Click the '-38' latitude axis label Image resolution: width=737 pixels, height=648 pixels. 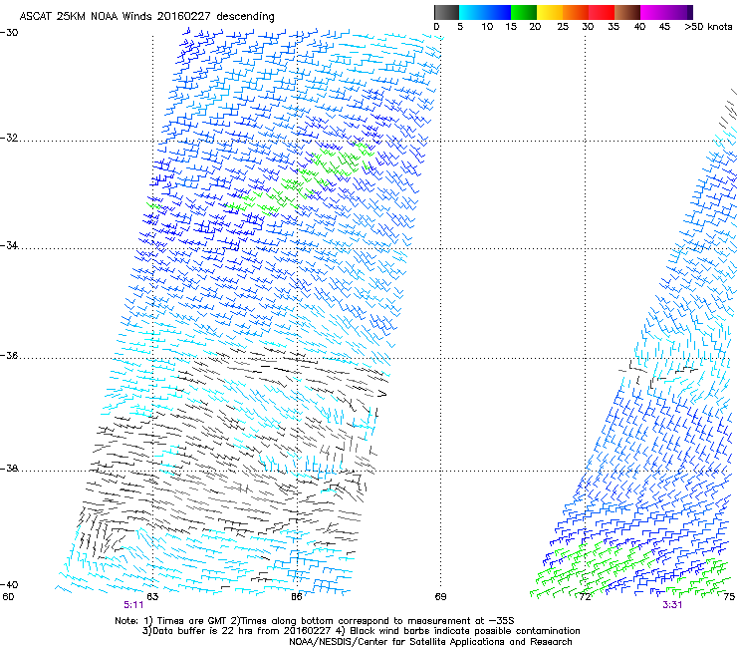point(9,469)
